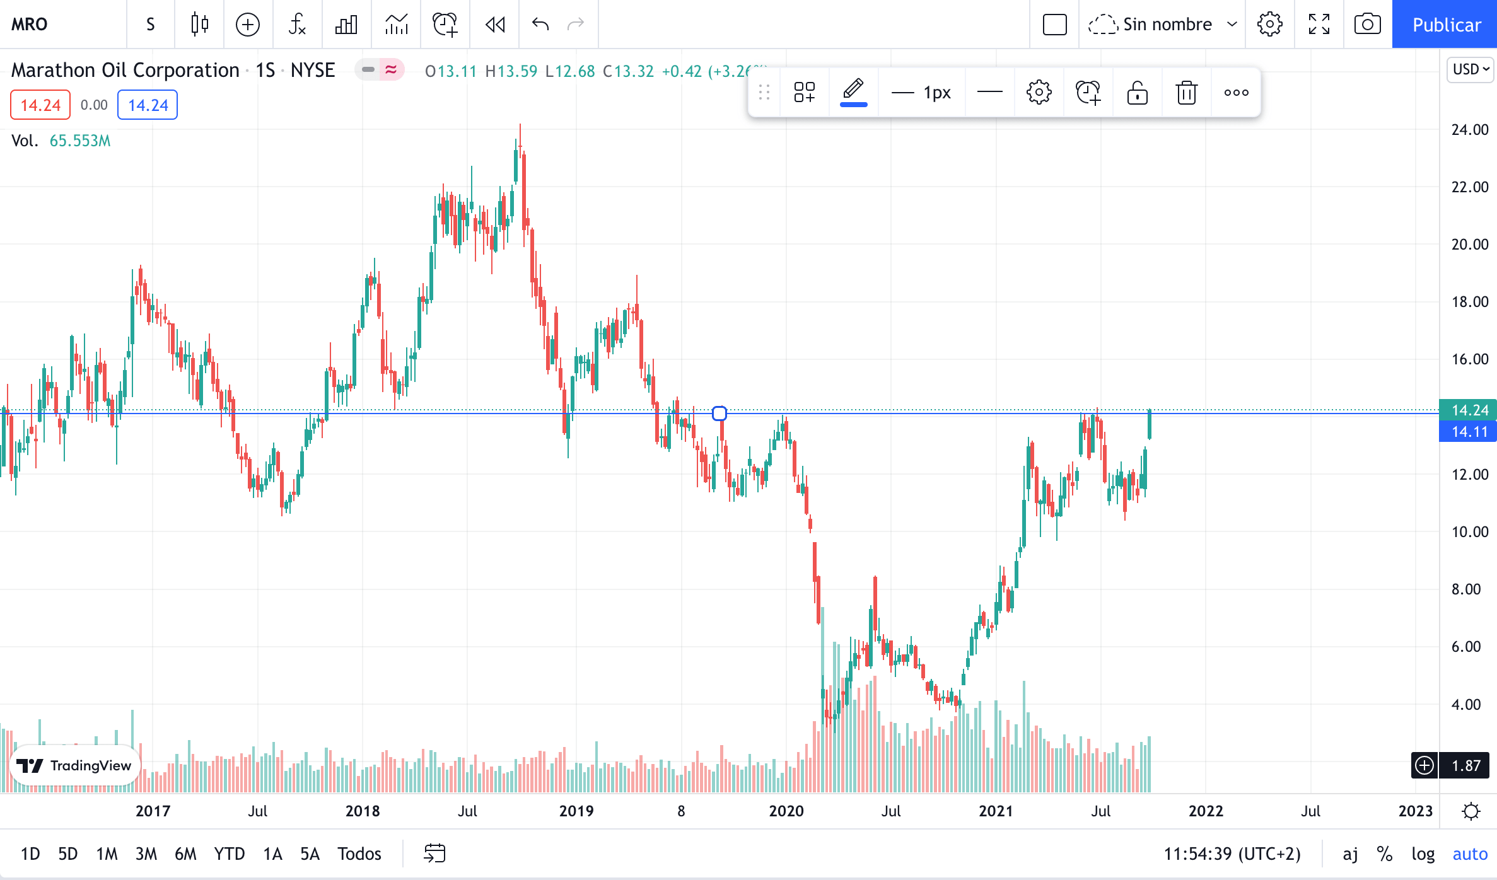Viewport: 1497px width, 880px height.
Task: Choose line color with the pencil icon
Action: tap(853, 93)
